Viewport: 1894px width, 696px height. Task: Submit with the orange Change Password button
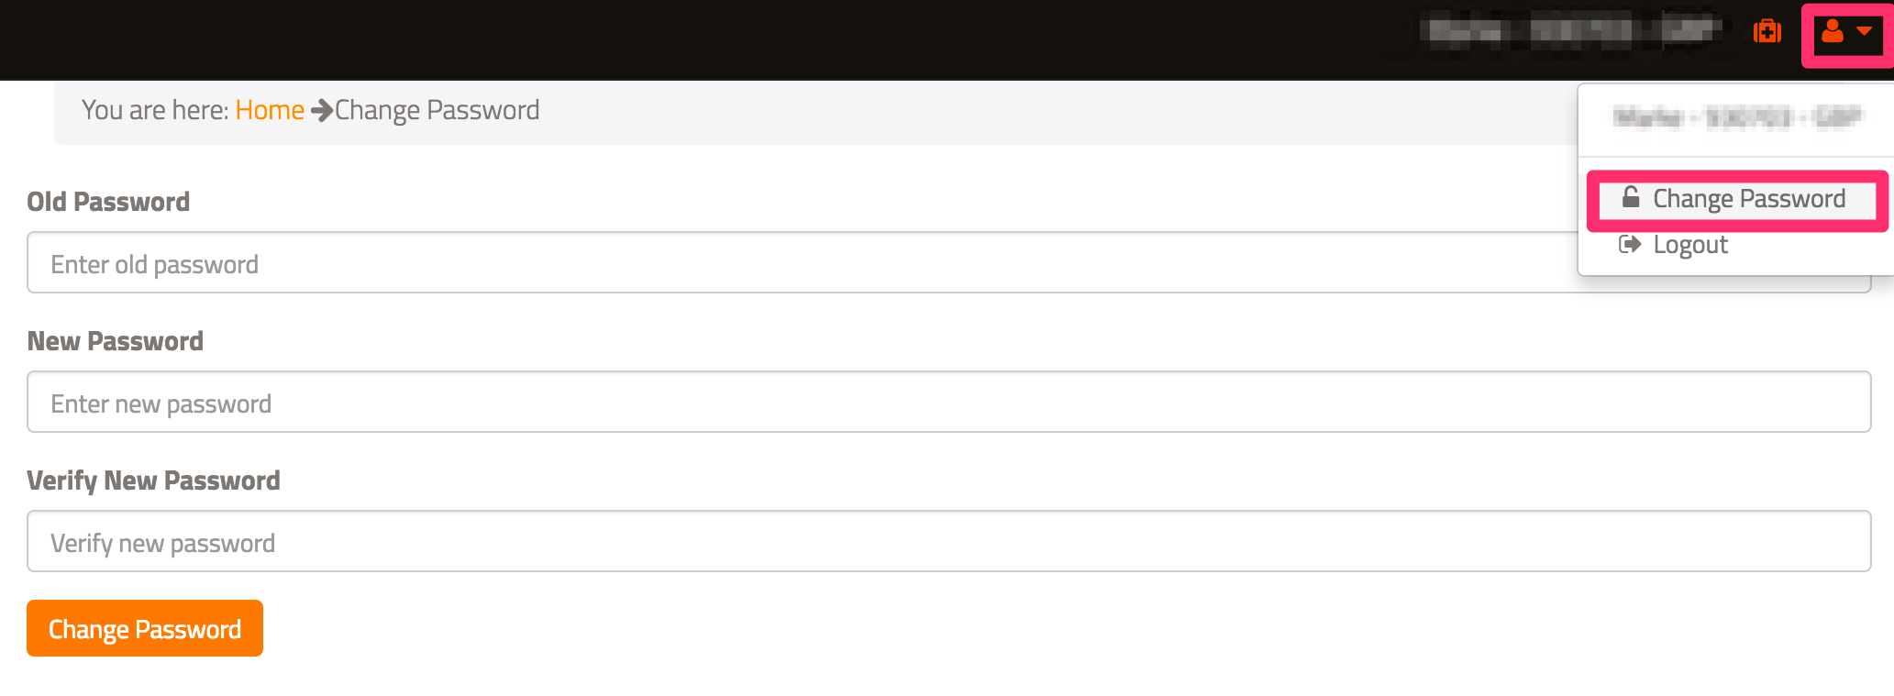coord(145,628)
